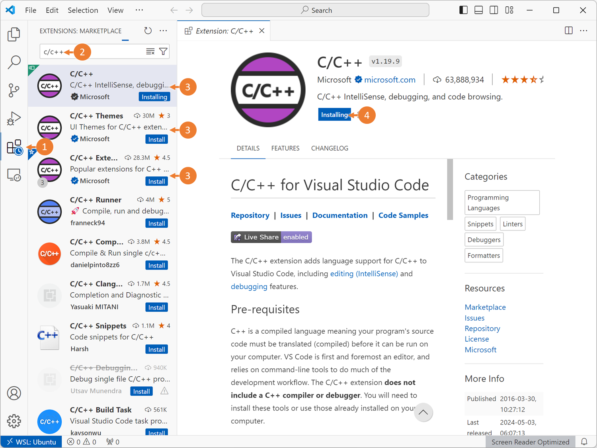Screen dimensions: 597x448
Task: Install the Yasuaki MITANI Clang extension
Action: tap(156, 307)
